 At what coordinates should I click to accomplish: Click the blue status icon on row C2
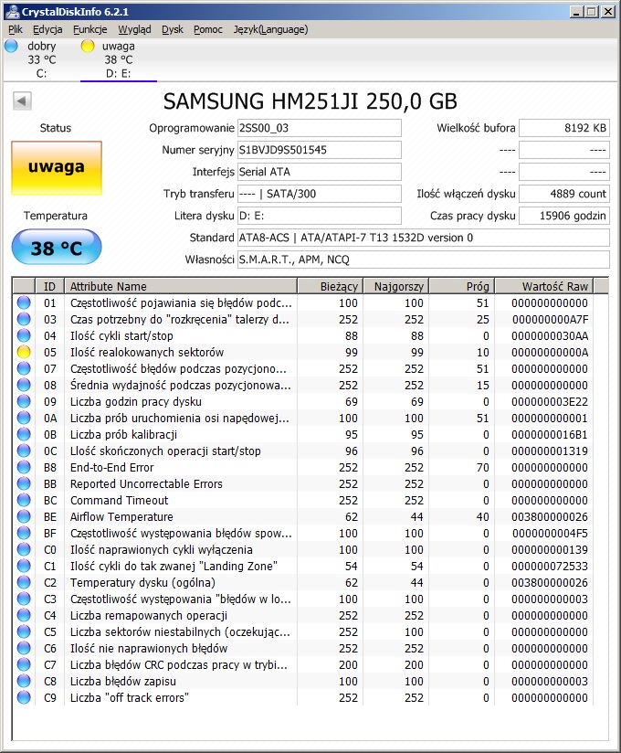tap(24, 582)
